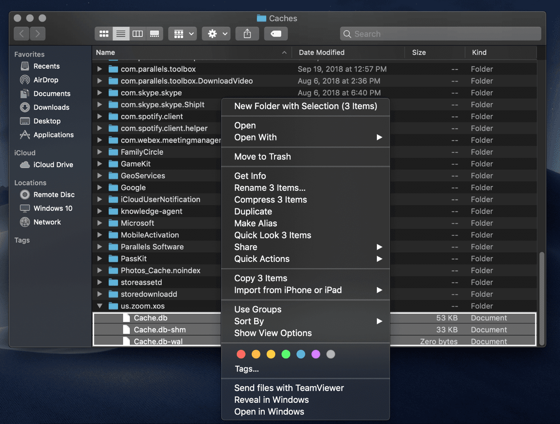The image size is (560, 424).
Task: Open Network under Locations
Action: 47,222
